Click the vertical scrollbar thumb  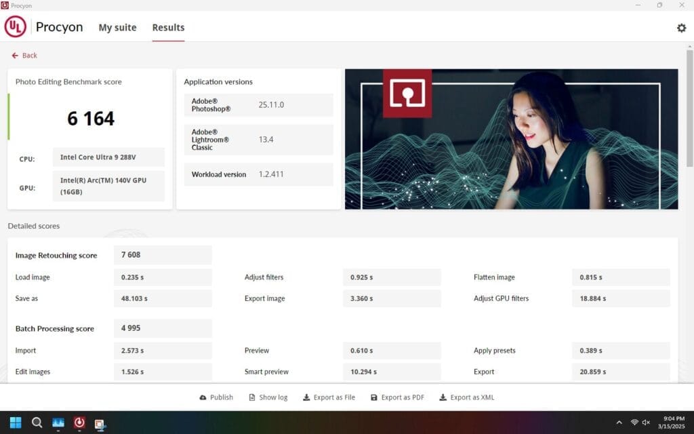coord(689,108)
